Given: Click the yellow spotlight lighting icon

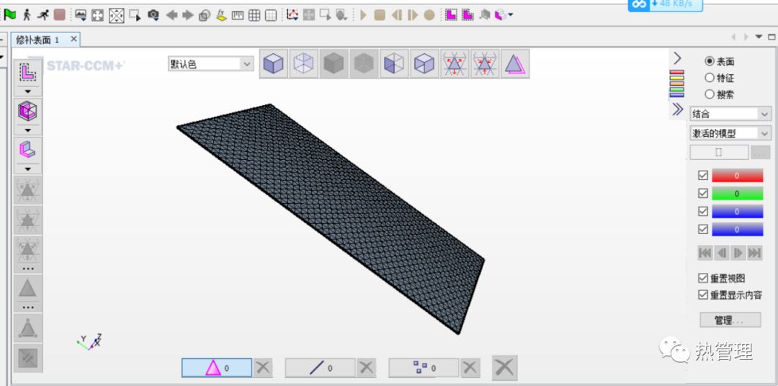Looking at the screenshot, I should pos(221,15).
